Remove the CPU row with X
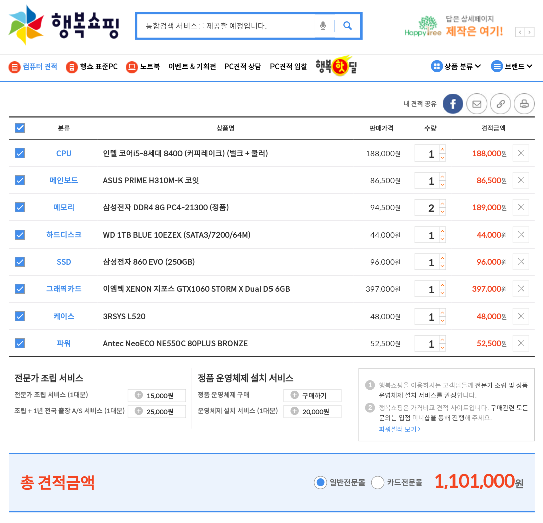Image resolution: width=543 pixels, height=523 pixels. point(521,153)
